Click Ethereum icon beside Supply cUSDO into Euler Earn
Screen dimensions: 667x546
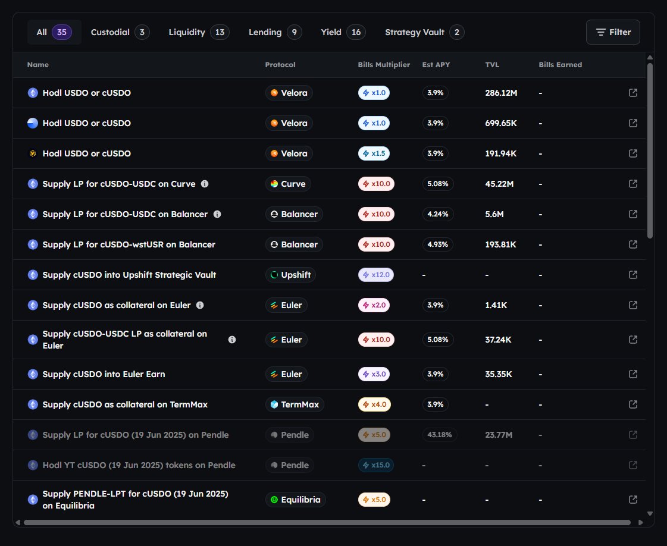[32, 374]
